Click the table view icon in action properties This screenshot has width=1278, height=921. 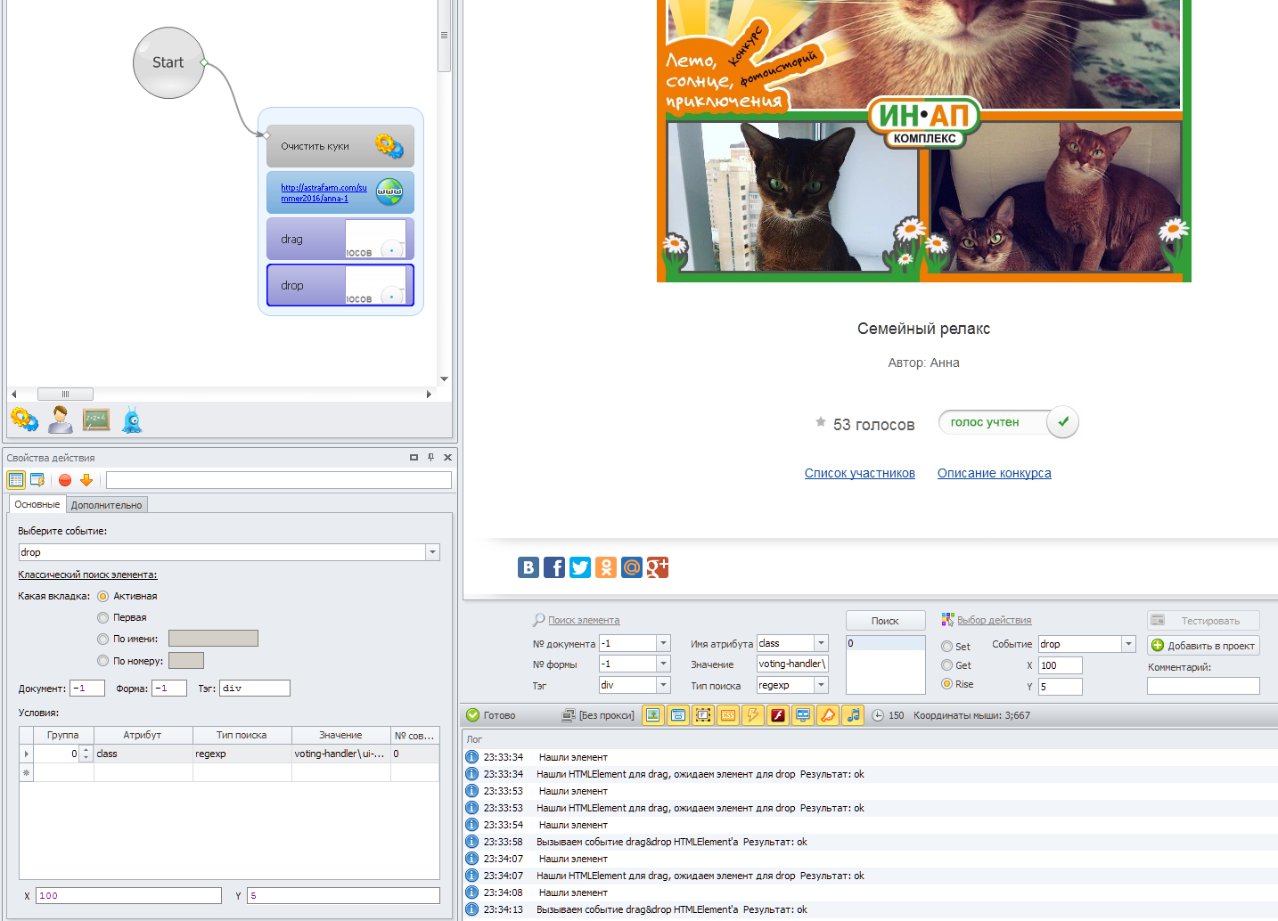[16, 480]
